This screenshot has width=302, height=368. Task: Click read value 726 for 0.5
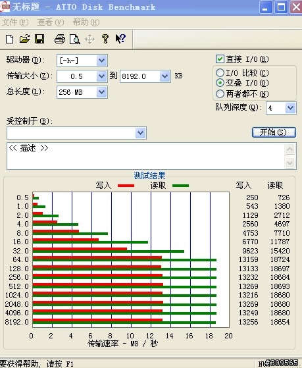tap(284, 197)
